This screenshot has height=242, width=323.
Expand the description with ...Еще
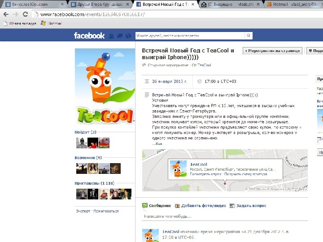[157, 143]
